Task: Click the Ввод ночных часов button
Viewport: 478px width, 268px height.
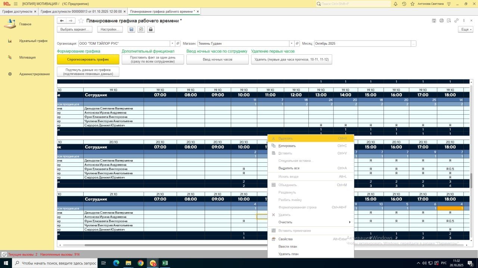Action: pyautogui.click(x=217, y=60)
